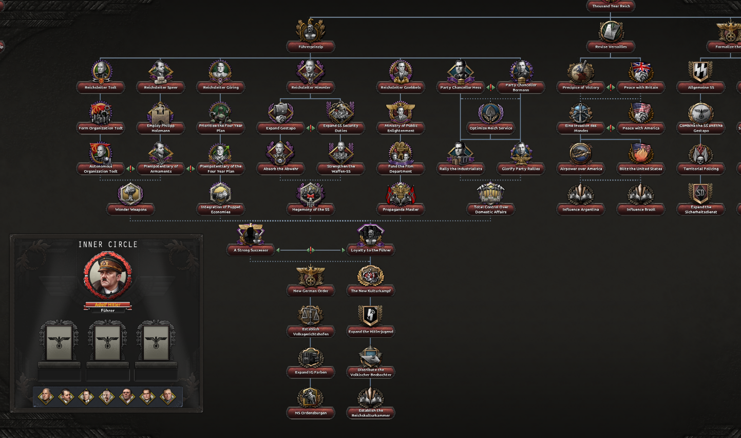Select the Revise Versailles focus

(x=611, y=36)
